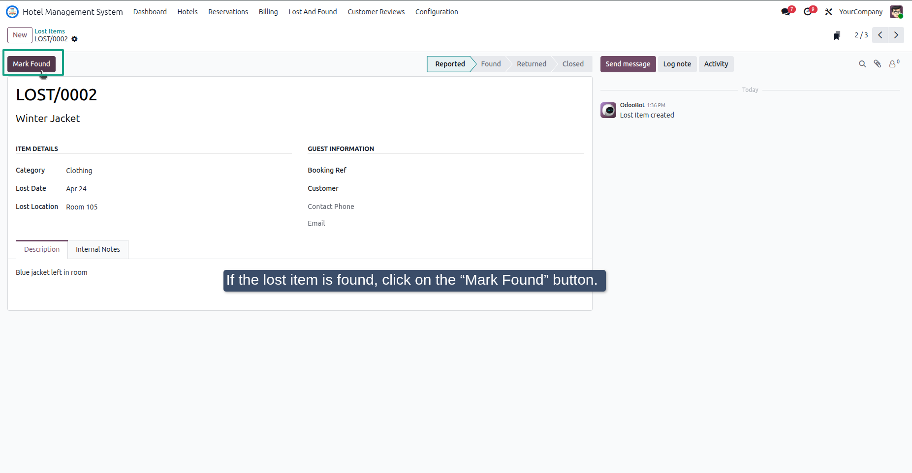Click the Winter Jacket item name field

(x=48, y=118)
